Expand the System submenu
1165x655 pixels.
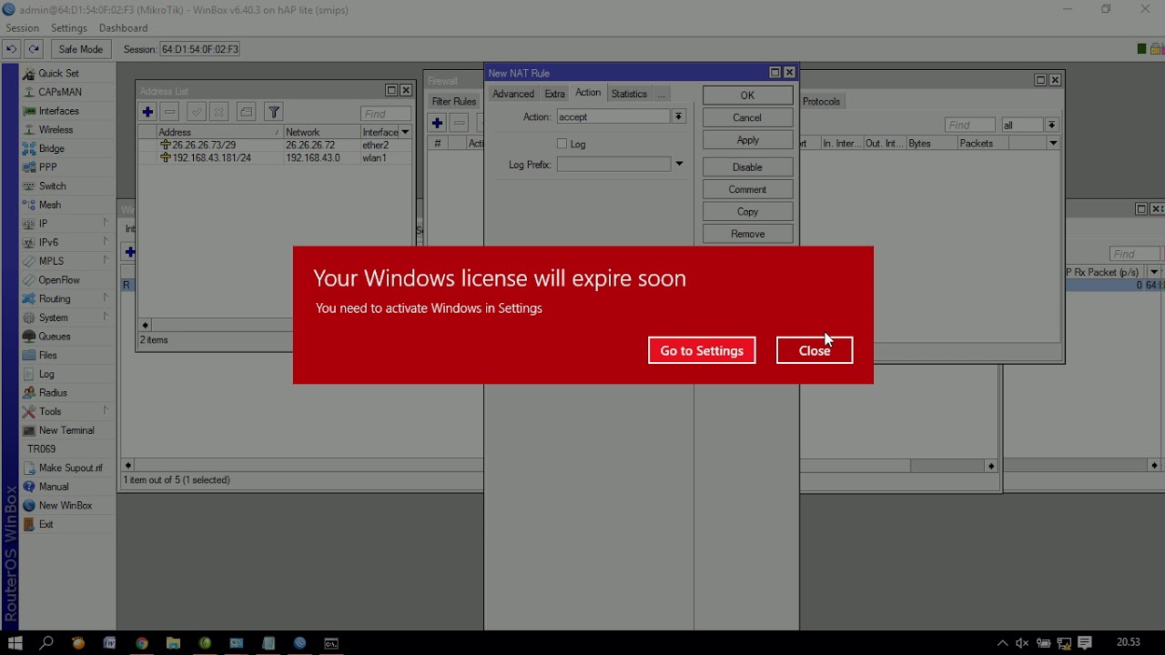click(66, 317)
